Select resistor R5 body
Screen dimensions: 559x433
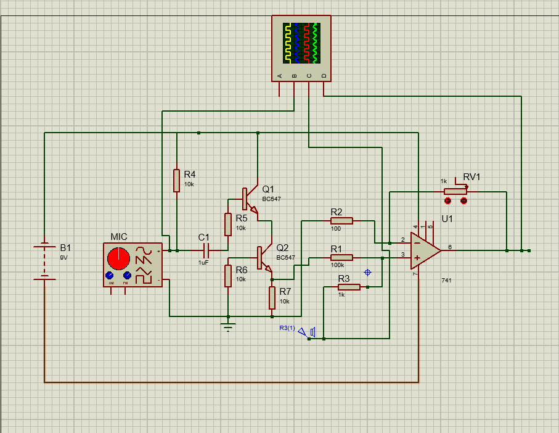coord(228,225)
